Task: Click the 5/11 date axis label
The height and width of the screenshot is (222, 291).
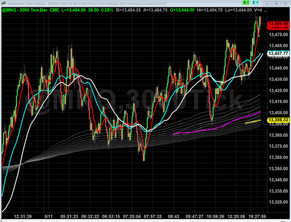Action: [49, 216]
